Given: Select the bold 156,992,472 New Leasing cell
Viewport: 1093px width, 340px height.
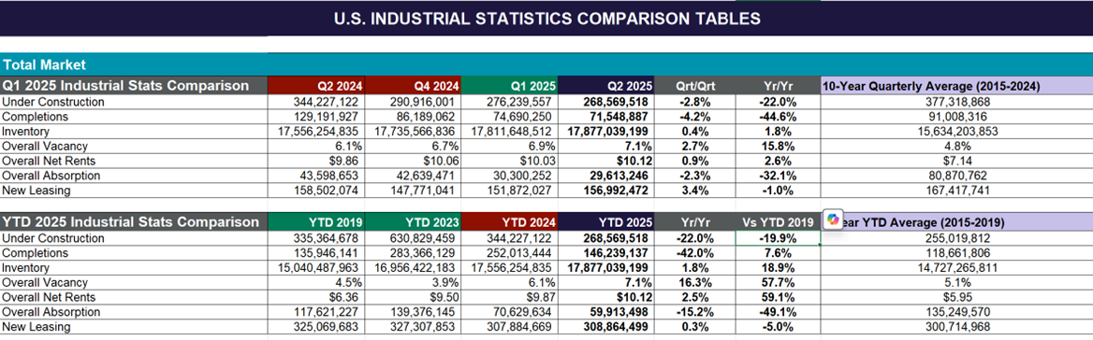Looking at the screenshot, I should pos(606,190).
